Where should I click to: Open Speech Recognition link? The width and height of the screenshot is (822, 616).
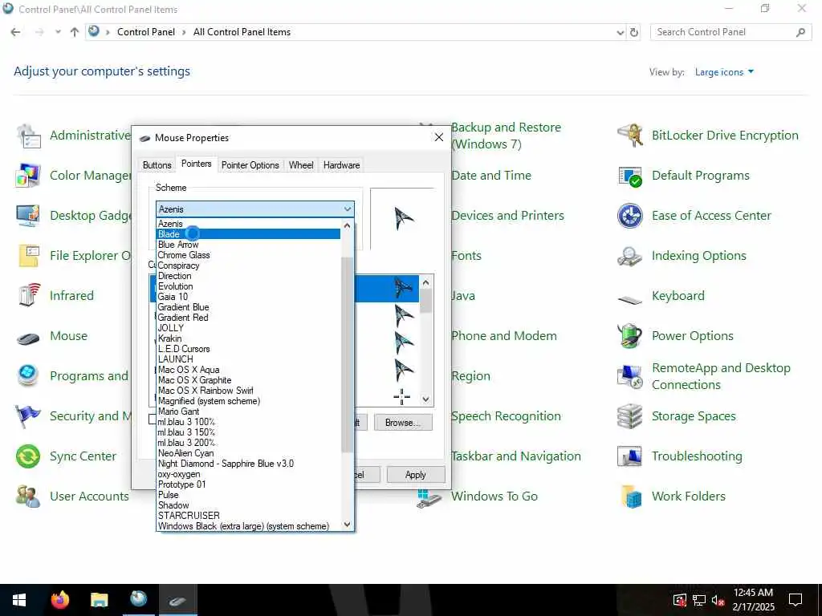coord(506,416)
